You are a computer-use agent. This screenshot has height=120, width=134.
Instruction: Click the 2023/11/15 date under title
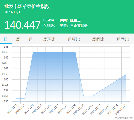click(x=13, y=12)
